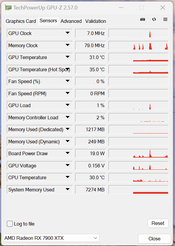
Task: Click the Reset button
Action: point(158,223)
